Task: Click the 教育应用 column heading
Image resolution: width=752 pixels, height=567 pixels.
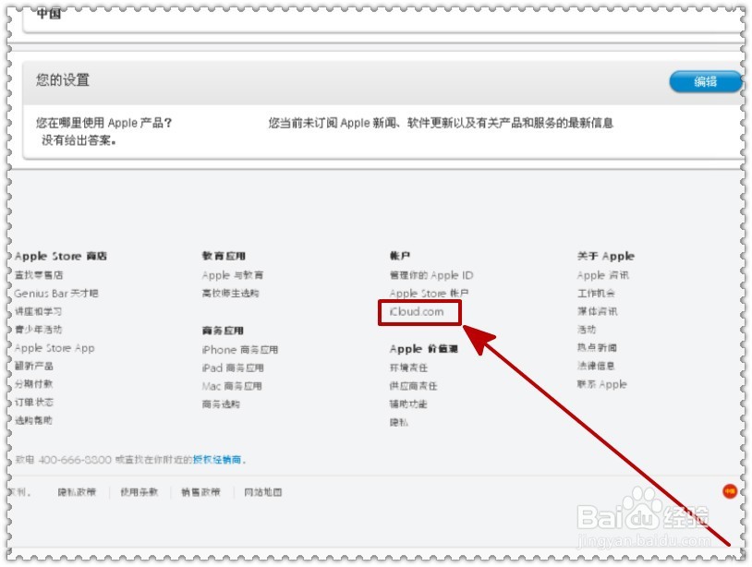Action: (x=224, y=256)
